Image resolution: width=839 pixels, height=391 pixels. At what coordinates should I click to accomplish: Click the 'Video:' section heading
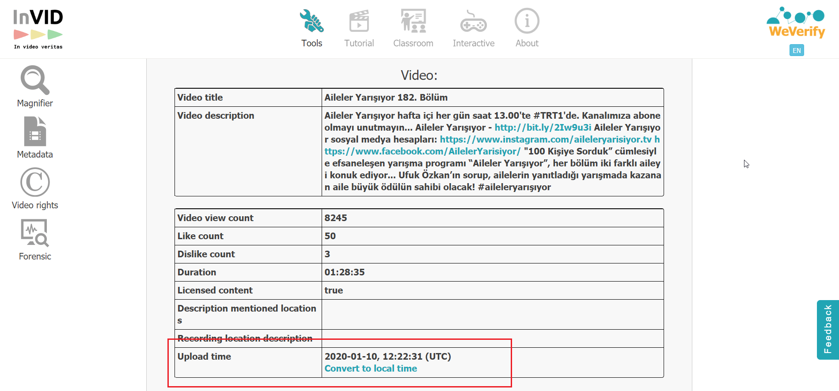click(419, 75)
